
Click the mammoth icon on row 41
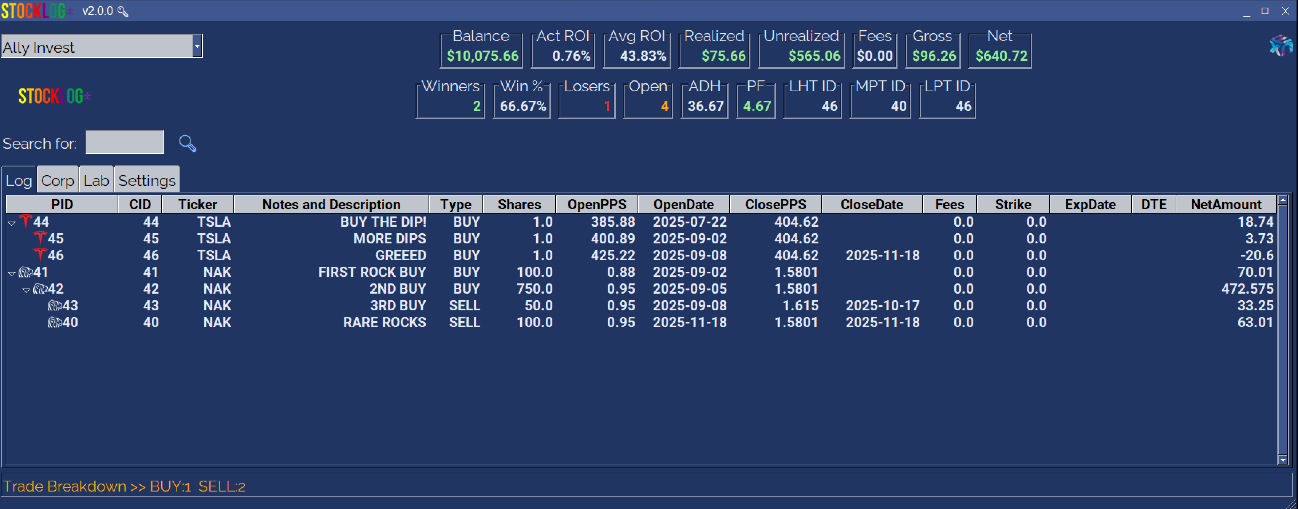pos(26,272)
